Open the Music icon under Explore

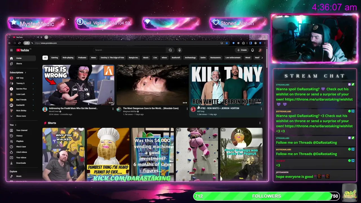point(11,176)
